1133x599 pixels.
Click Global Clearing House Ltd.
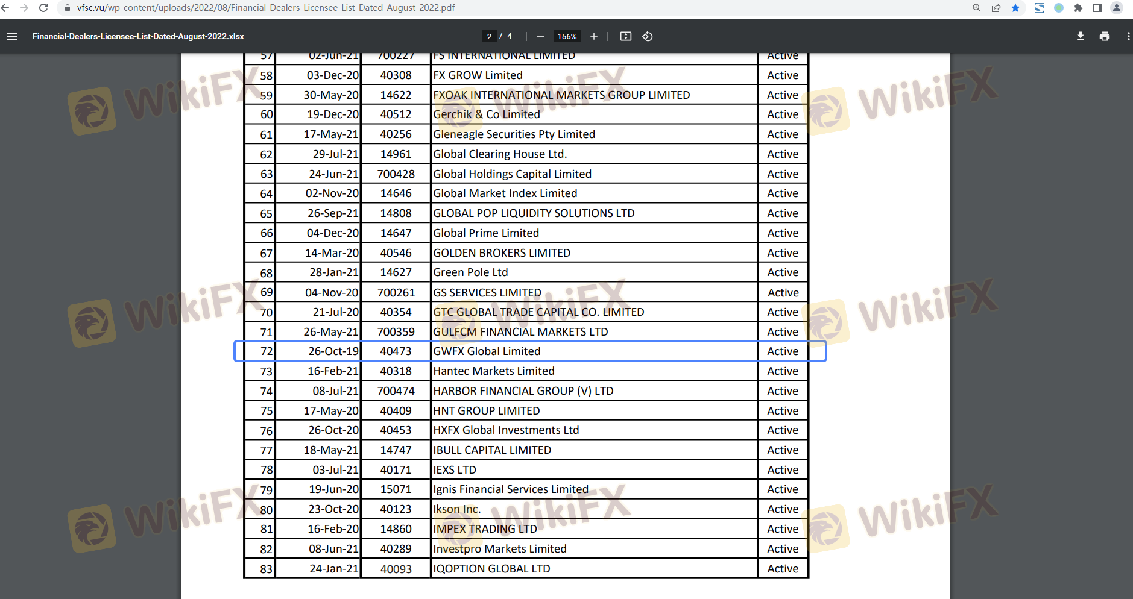tap(500, 154)
